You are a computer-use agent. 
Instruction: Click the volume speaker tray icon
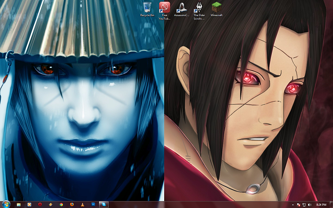[309, 204]
